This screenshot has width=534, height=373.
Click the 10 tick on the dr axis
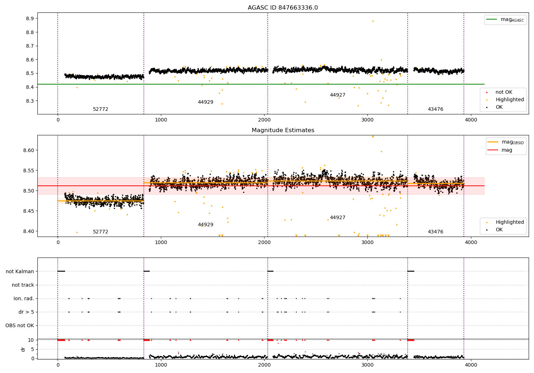click(31, 340)
